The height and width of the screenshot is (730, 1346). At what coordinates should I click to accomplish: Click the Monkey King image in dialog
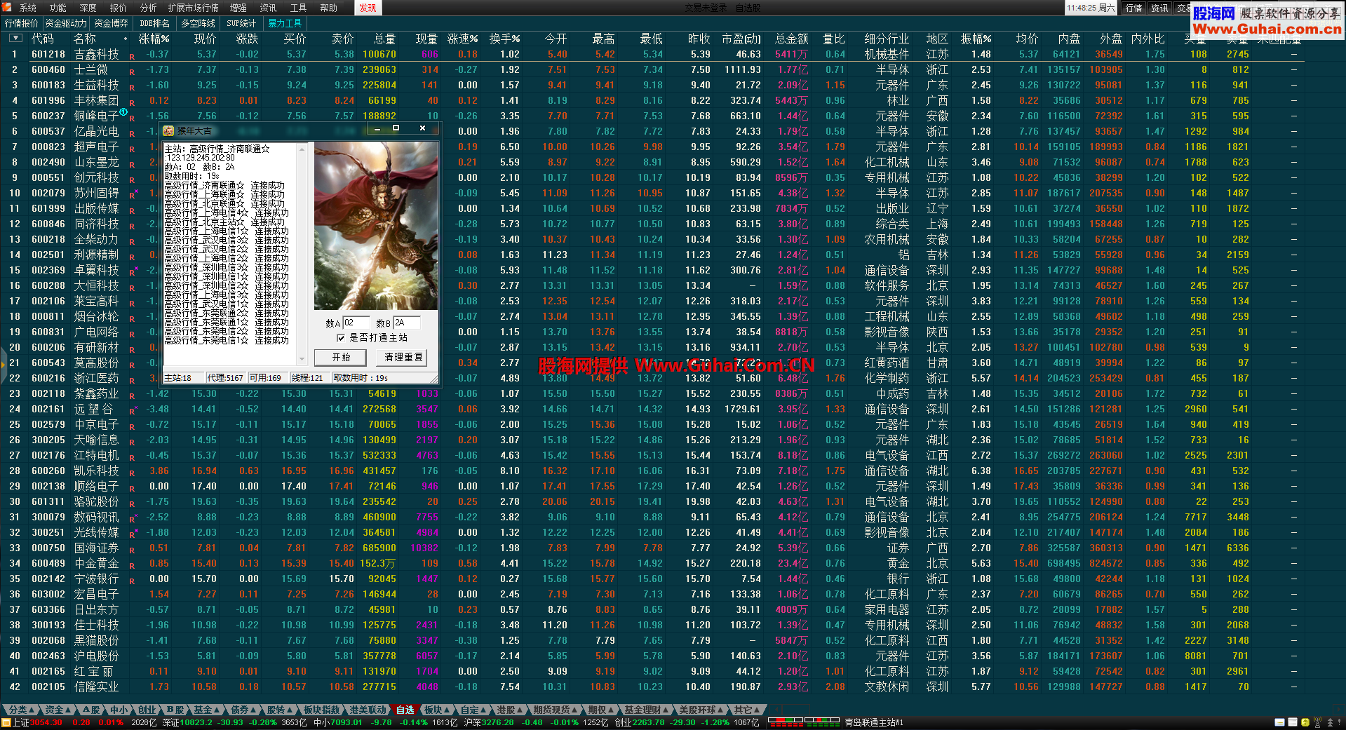coord(375,226)
